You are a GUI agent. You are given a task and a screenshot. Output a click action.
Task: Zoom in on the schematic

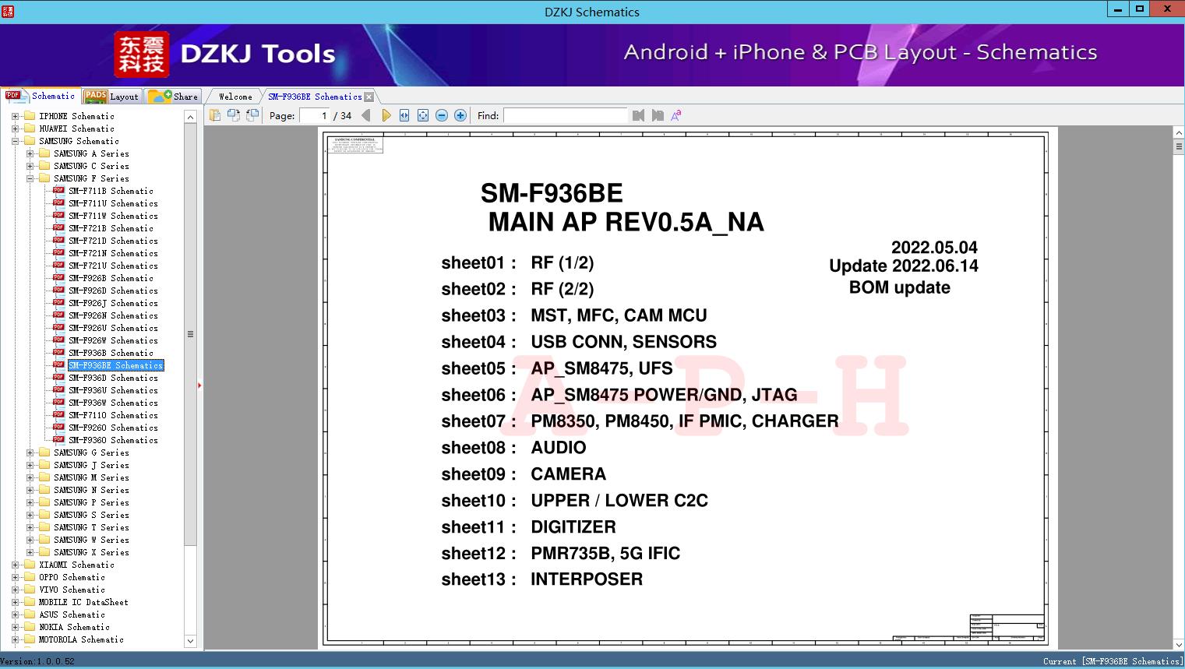tap(460, 115)
